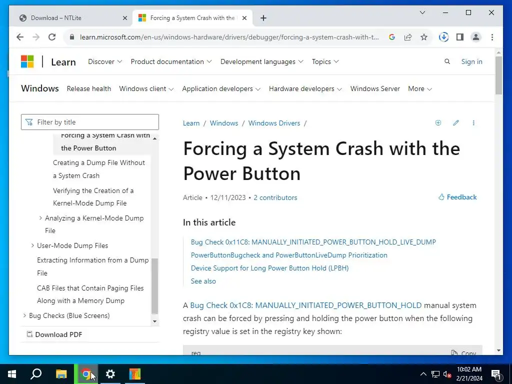Expand Analyzing a Kernel-Mode Dump File node
Screen dimensions: 512x384
pyautogui.click(x=40, y=218)
